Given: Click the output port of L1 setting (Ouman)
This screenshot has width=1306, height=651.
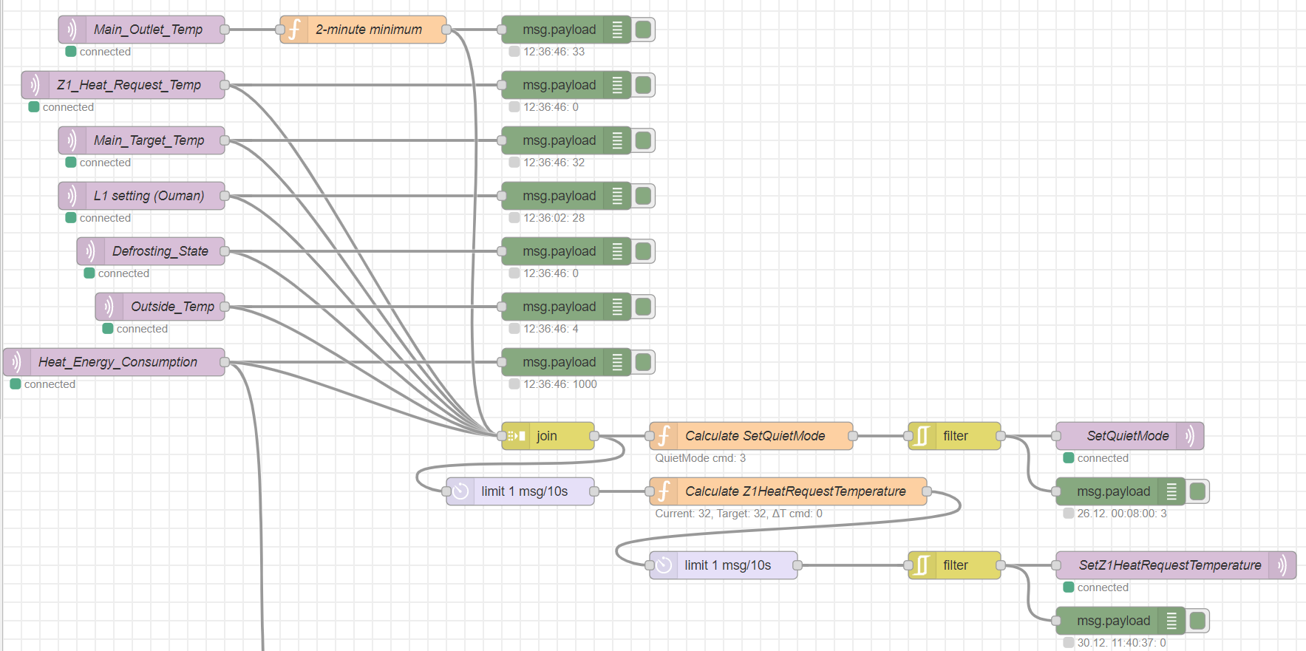Looking at the screenshot, I should 225,196.
